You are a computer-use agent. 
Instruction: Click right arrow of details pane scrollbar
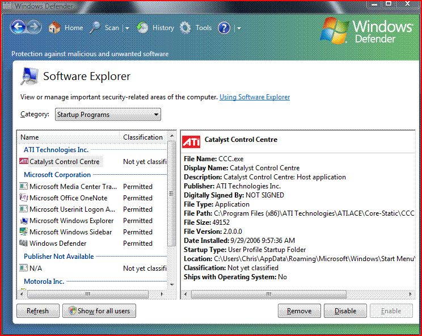click(410, 294)
